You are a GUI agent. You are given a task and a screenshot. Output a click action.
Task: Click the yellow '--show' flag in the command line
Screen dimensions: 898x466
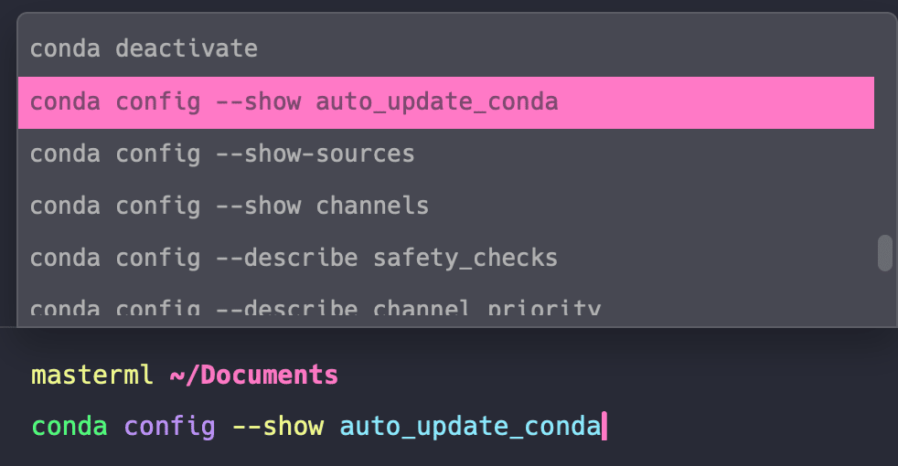[x=278, y=427]
